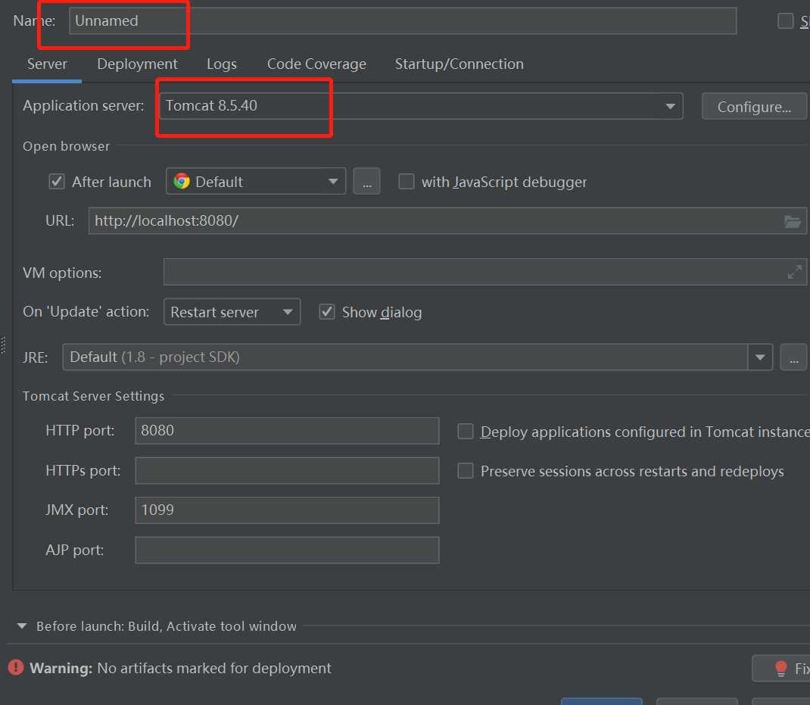Screen dimensions: 810x705
Task: Enable Preserve sessions across restarts and redeploys
Action: [x=466, y=471]
